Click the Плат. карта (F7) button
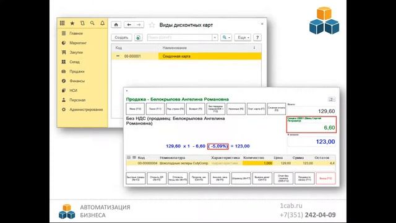This screenshot has height=223, width=396. point(256,109)
